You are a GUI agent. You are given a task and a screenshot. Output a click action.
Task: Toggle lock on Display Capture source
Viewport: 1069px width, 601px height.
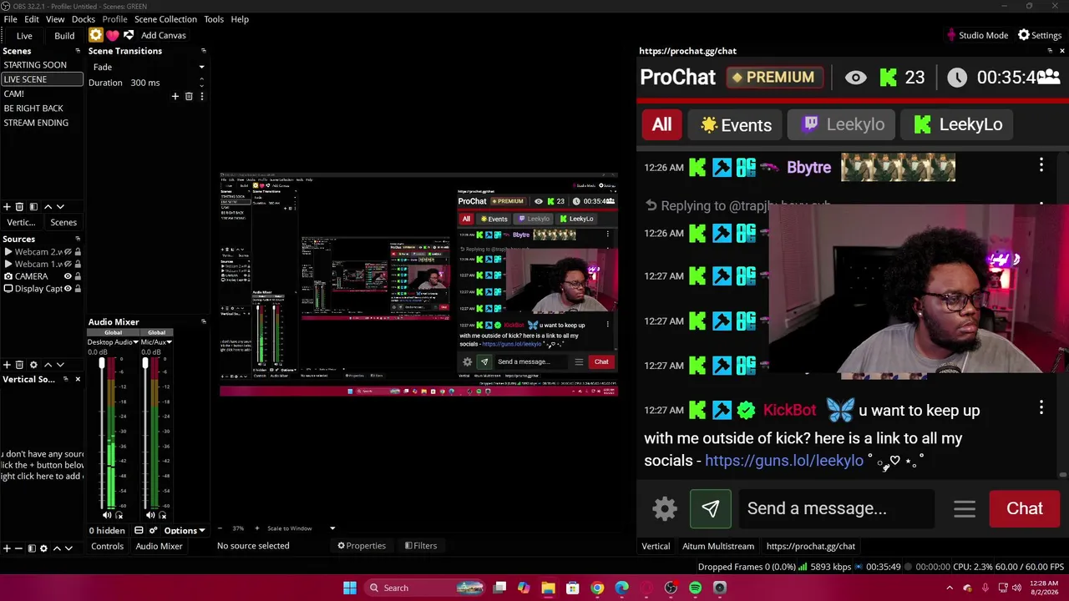click(78, 289)
